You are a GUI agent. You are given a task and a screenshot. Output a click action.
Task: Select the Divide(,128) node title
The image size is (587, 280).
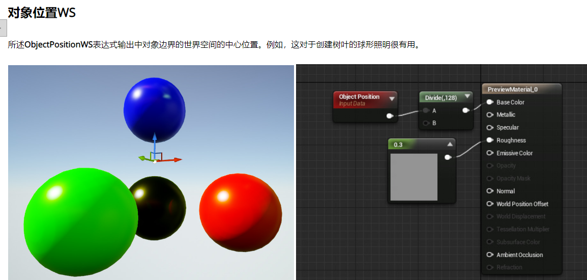[x=441, y=97]
